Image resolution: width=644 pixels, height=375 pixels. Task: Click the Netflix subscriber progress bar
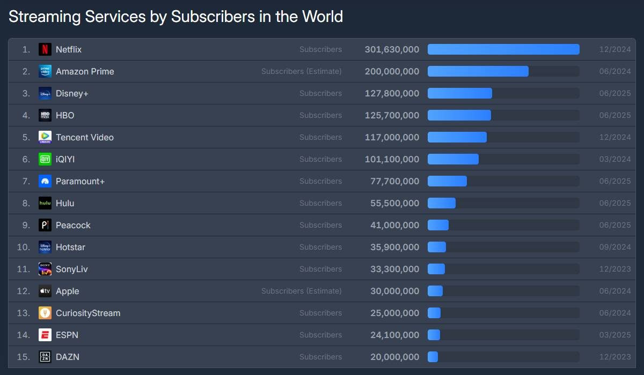(503, 49)
